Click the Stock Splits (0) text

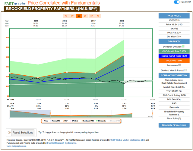coord(174,118)
